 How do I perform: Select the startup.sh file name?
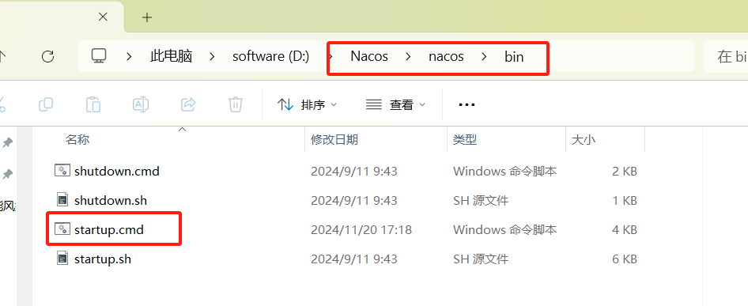pos(103,259)
